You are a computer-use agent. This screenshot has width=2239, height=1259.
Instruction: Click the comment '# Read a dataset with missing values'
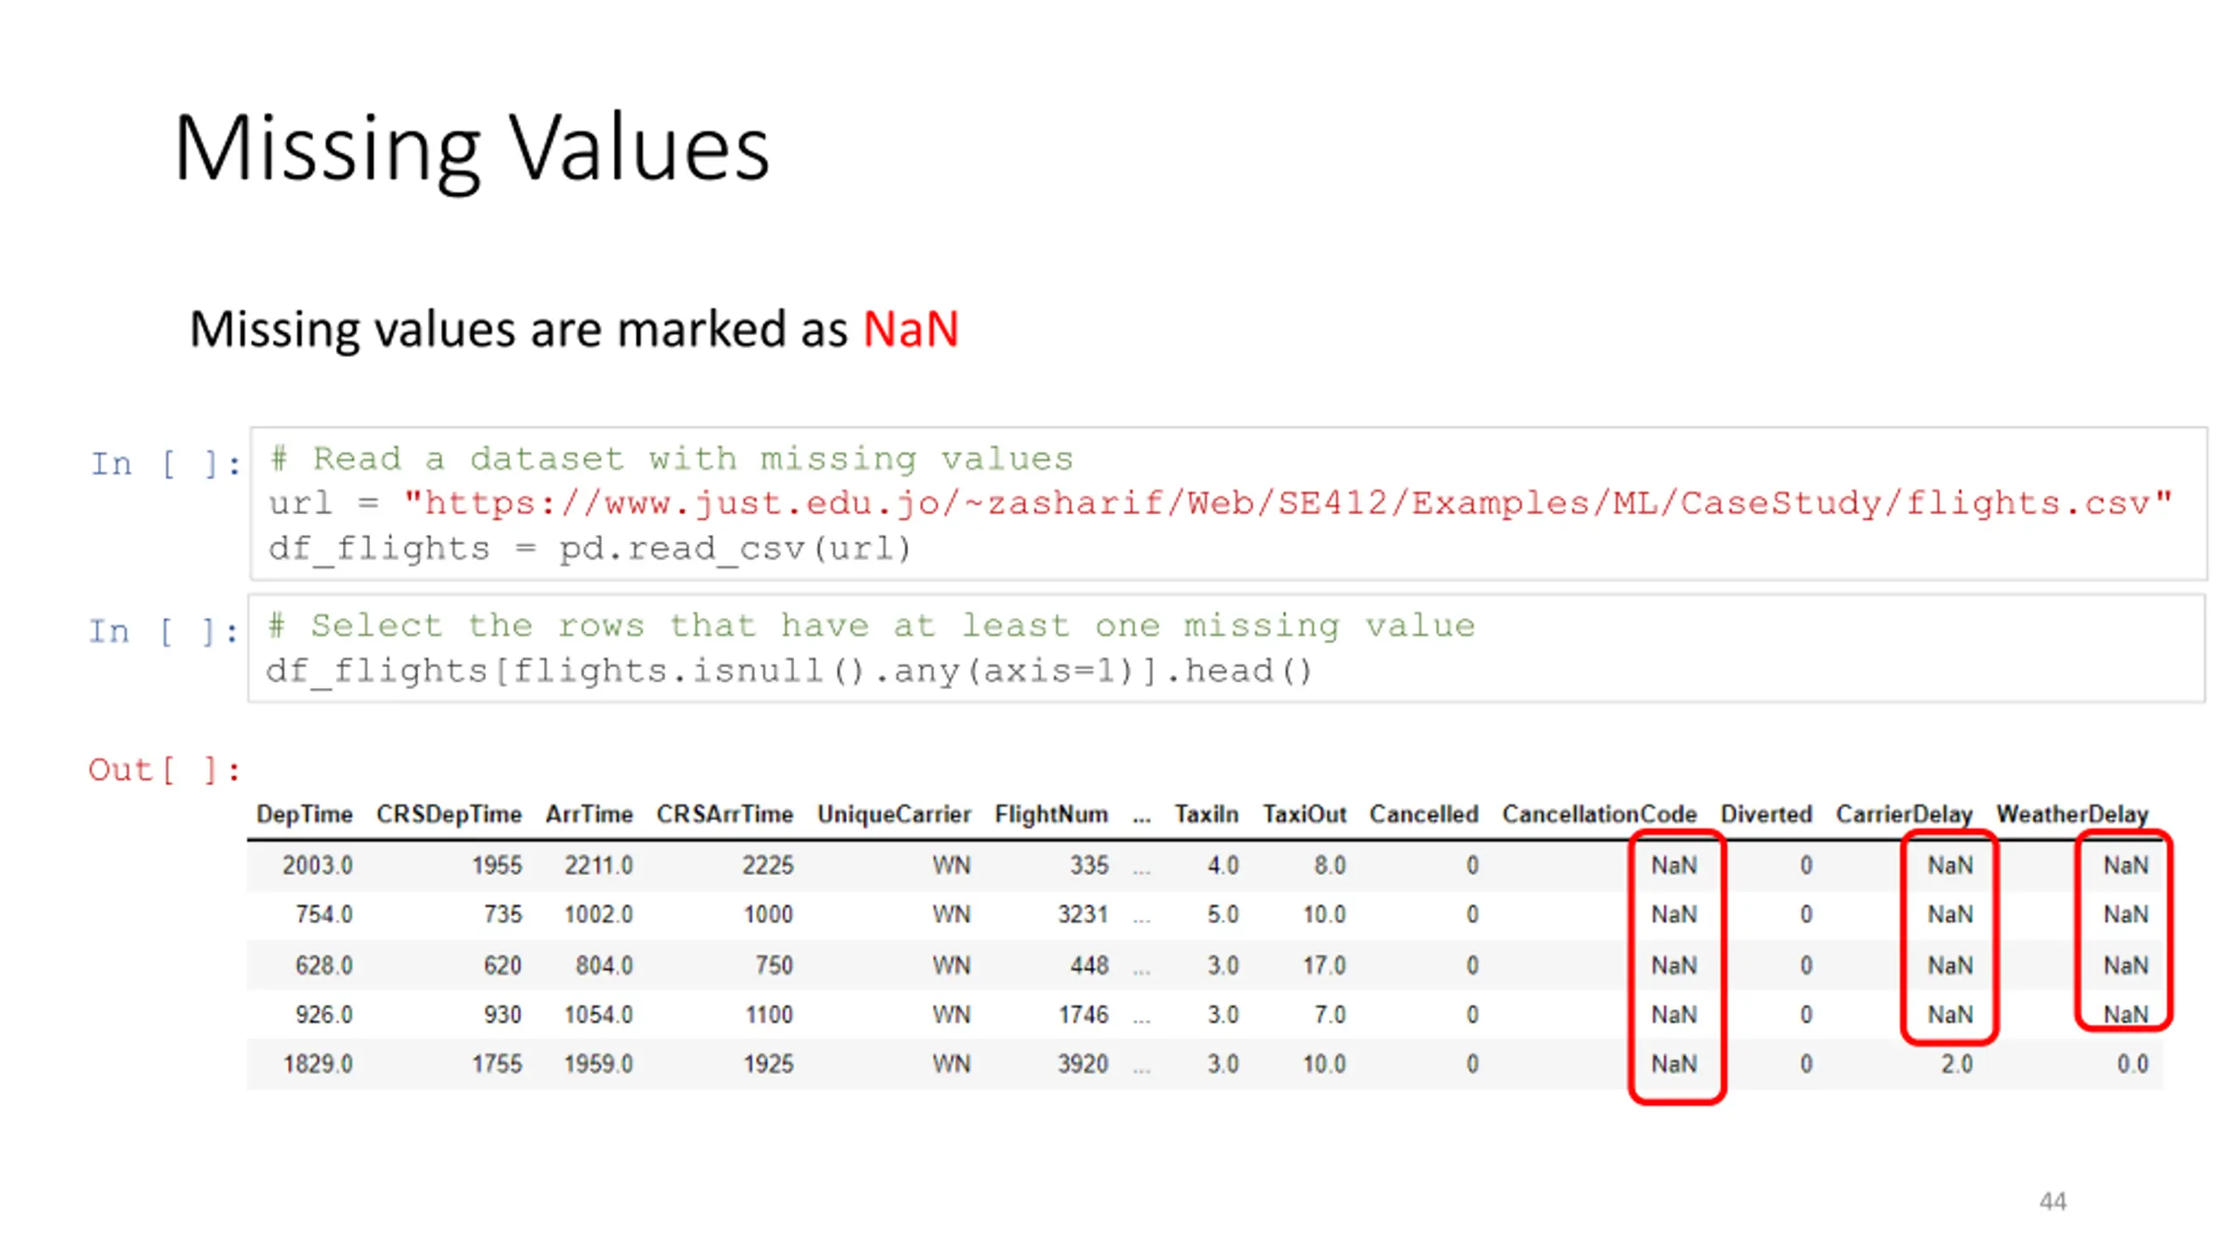671,458
